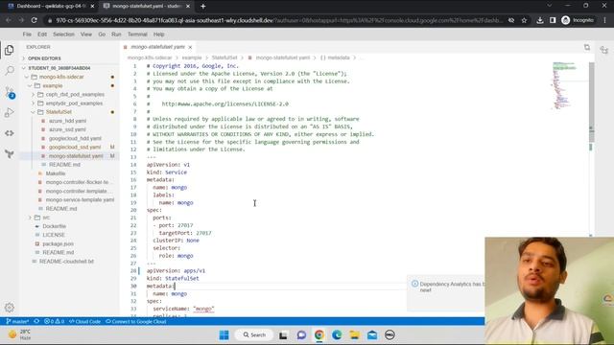The image size is (614, 345).
Task: Click Cloud Code in status bar
Action: pyautogui.click(x=84, y=322)
